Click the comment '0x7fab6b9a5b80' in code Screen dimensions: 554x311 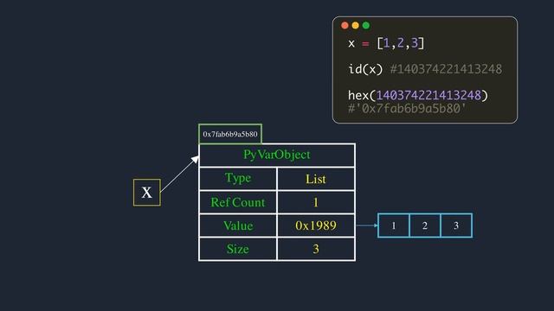407,108
